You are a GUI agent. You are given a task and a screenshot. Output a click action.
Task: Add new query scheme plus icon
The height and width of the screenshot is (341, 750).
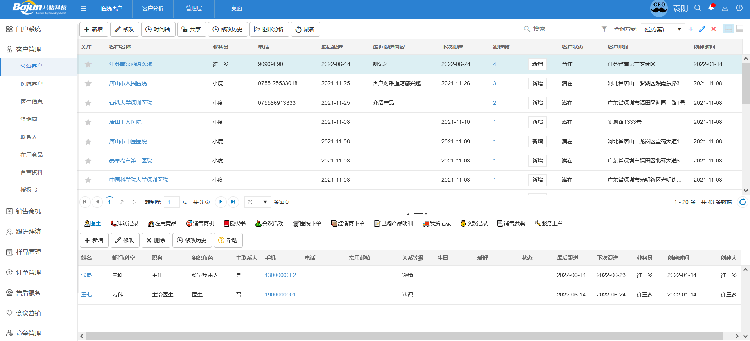(x=691, y=29)
